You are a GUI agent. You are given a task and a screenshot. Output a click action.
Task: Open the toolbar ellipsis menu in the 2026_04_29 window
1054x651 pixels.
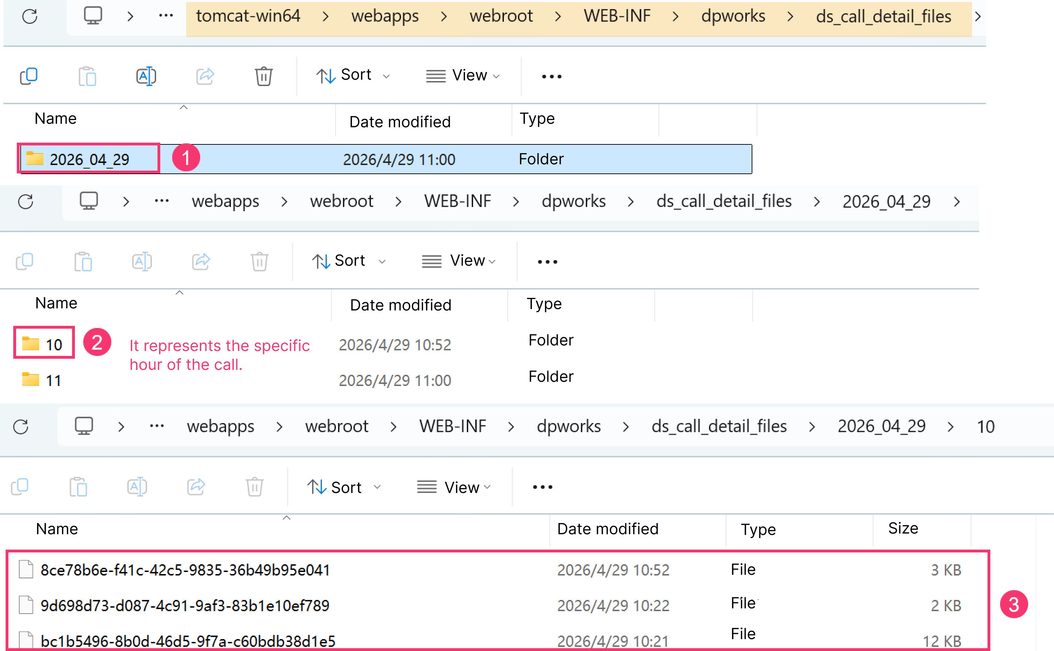[x=547, y=262]
